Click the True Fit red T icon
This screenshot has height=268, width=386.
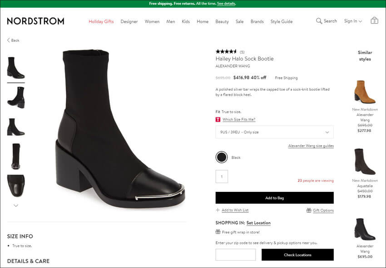[x=218, y=120]
